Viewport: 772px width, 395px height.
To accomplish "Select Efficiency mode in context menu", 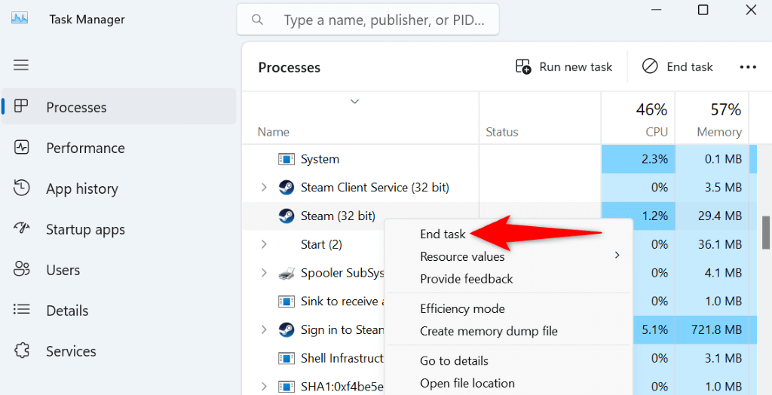I will [x=462, y=308].
